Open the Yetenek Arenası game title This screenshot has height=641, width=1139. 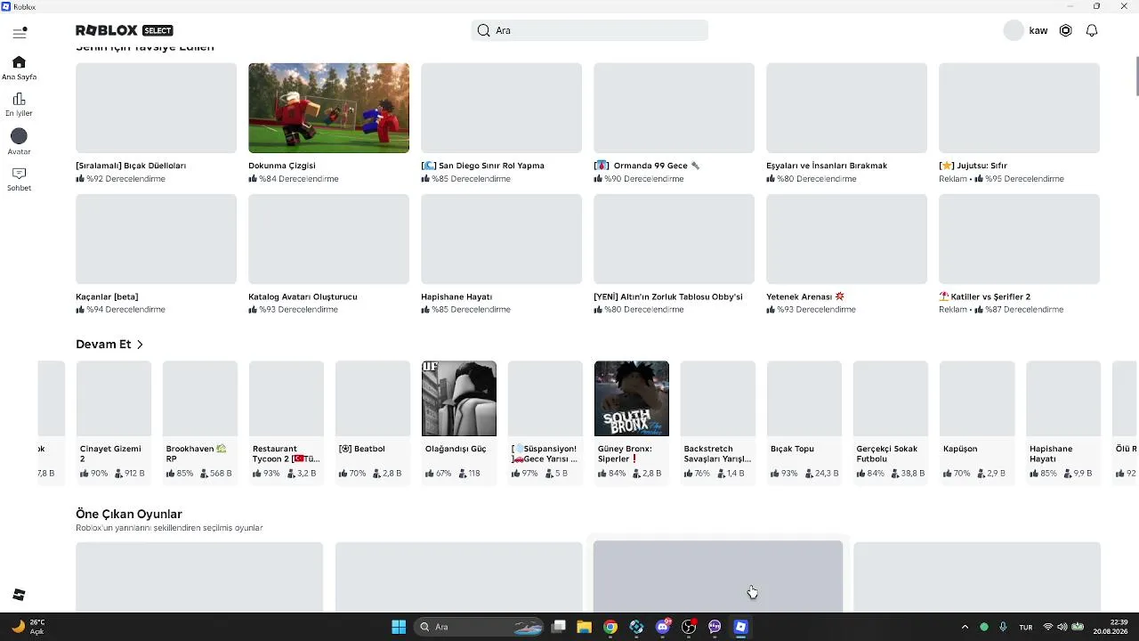point(805,296)
